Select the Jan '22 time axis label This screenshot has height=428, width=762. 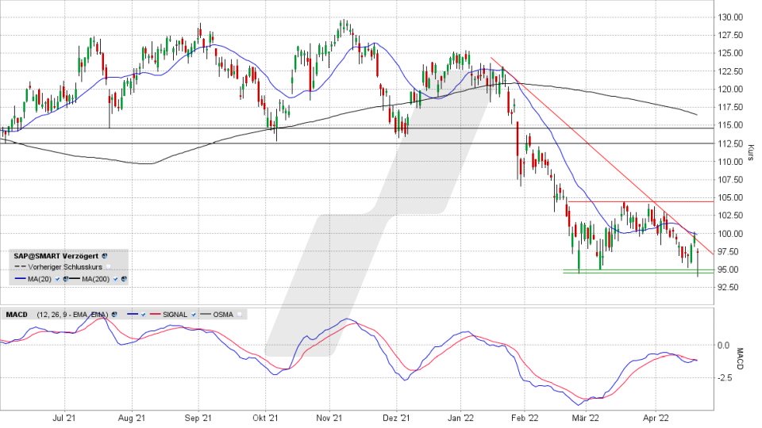[x=460, y=418]
